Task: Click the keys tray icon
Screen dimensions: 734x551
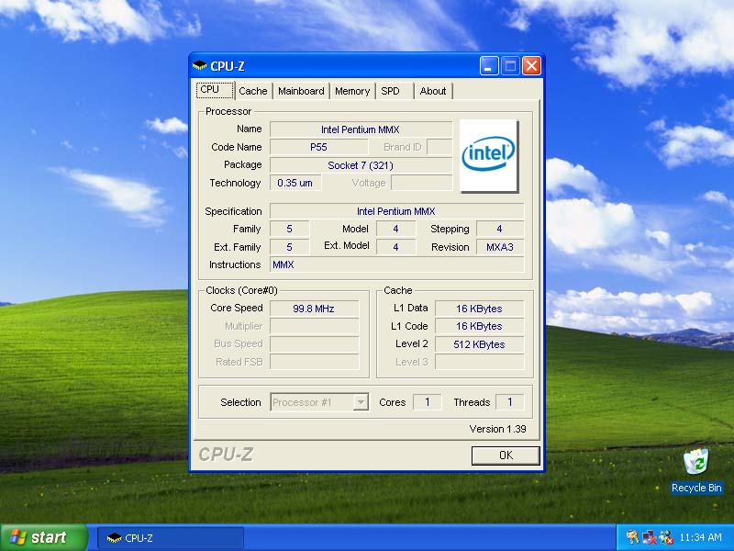Action: (x=632, y=537)
